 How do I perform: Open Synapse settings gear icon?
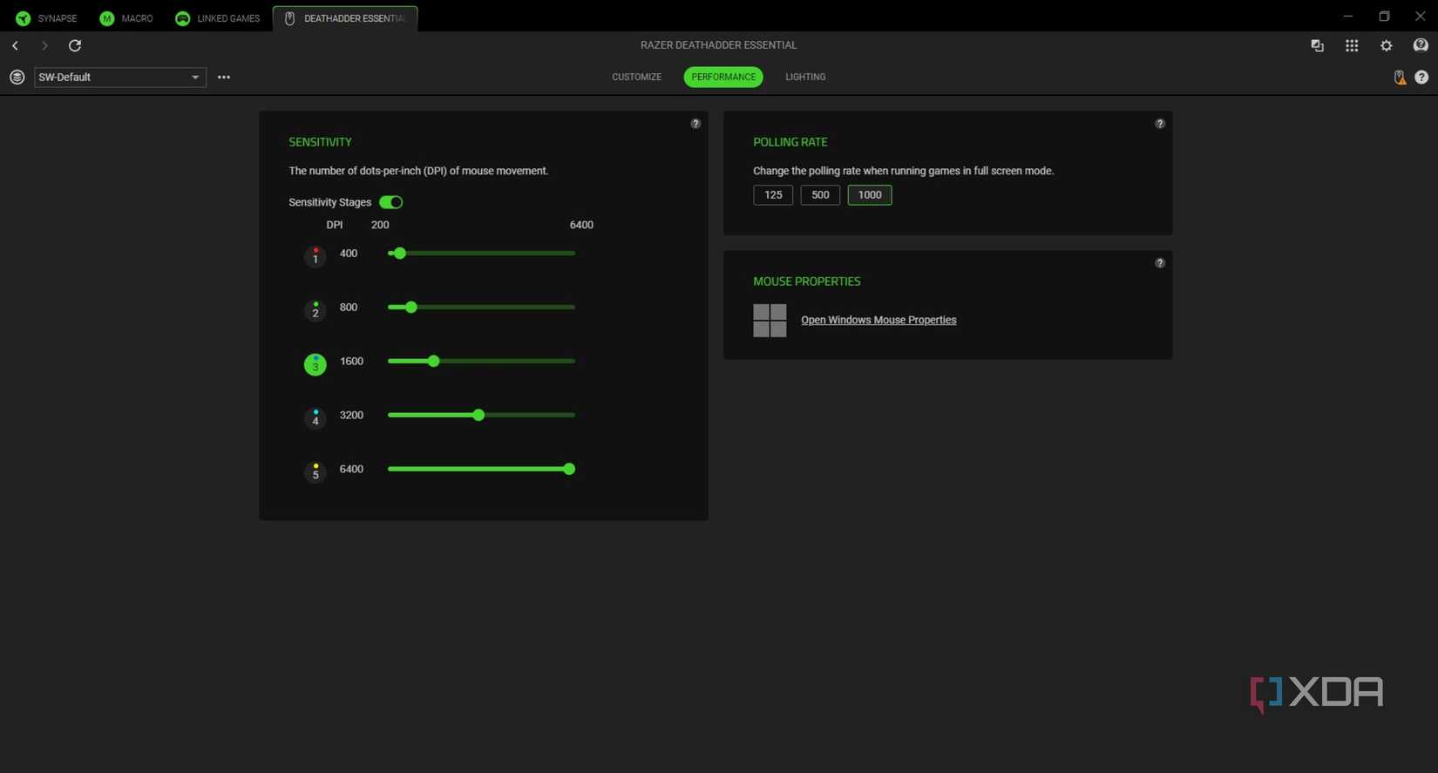pyautogui.click(x=1387, y=45)
